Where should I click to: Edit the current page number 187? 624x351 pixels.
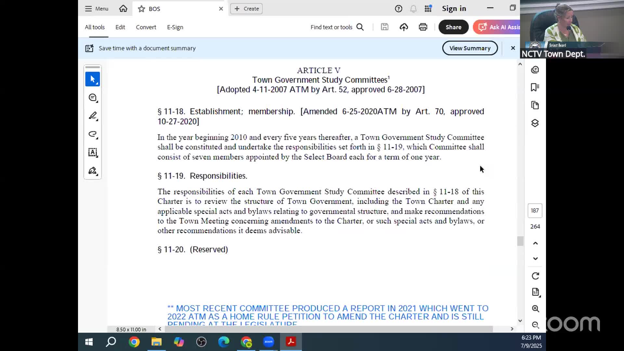[x=535, y=211]
